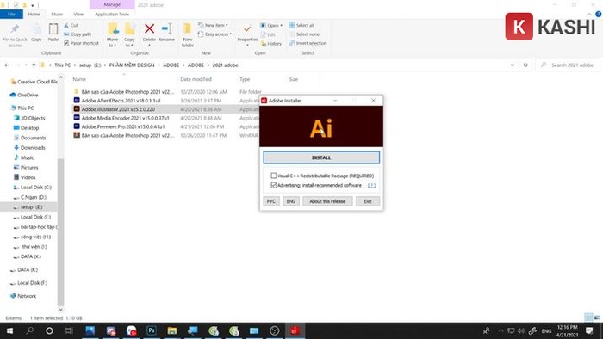Switch to the View ribbon tab
603x339 pixels.
point(78,15)
